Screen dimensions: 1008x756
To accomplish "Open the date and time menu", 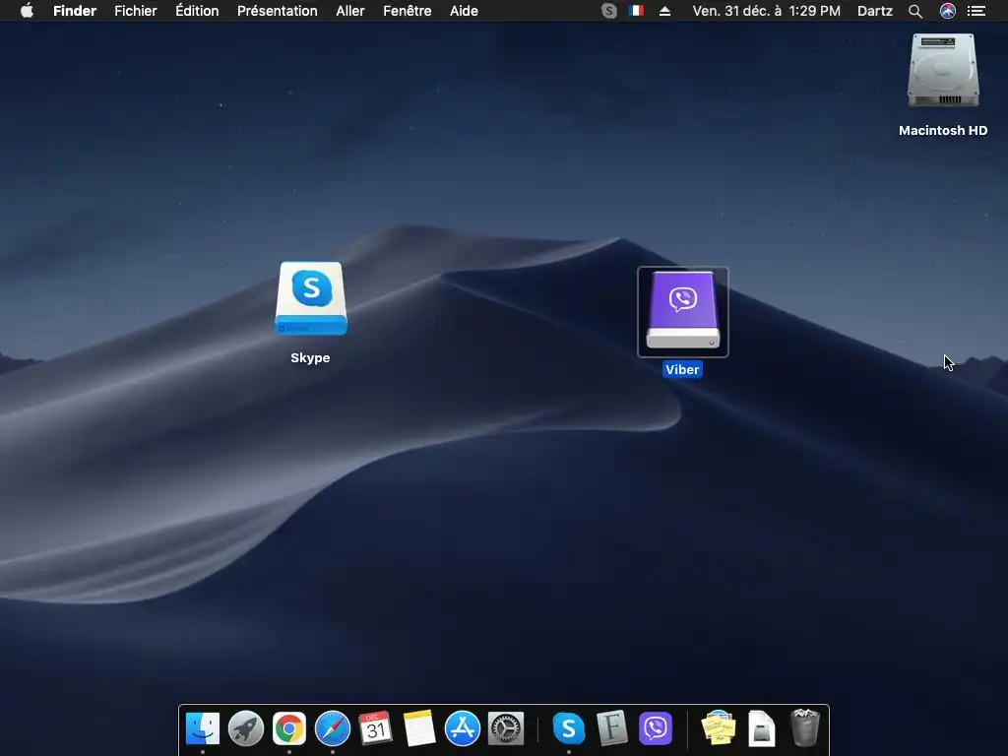I will 766,11.
